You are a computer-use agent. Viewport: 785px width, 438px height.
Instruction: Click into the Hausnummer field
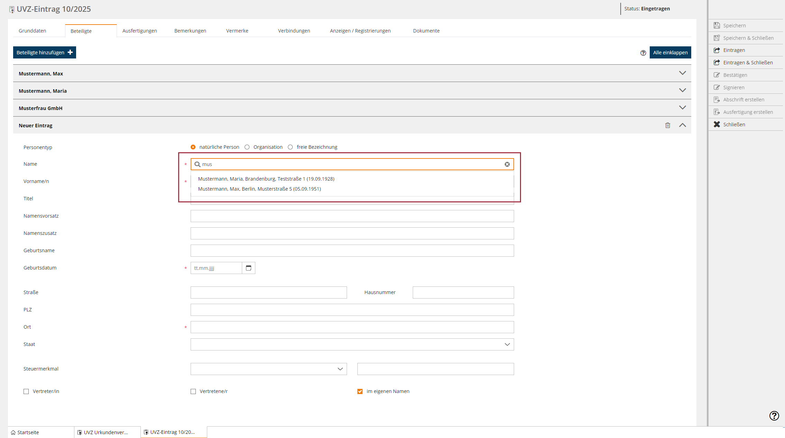point(463,293)
